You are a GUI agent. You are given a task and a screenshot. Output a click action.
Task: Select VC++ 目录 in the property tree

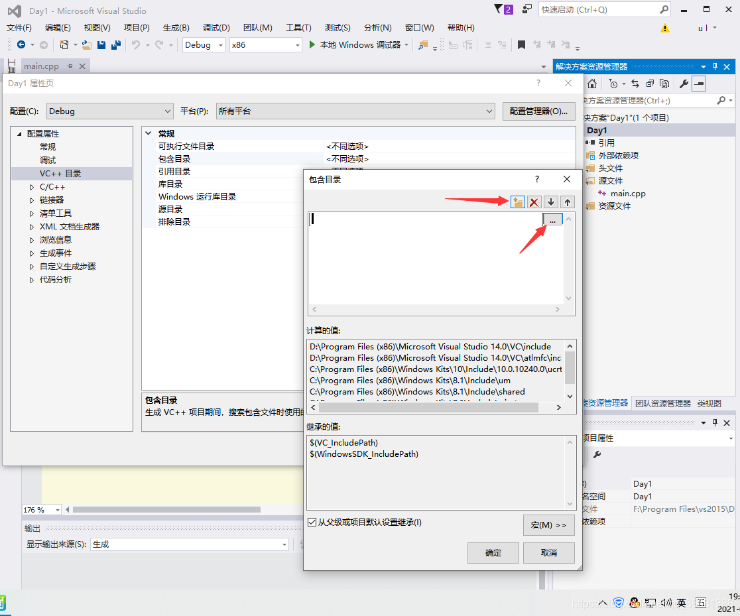(60, 174)
